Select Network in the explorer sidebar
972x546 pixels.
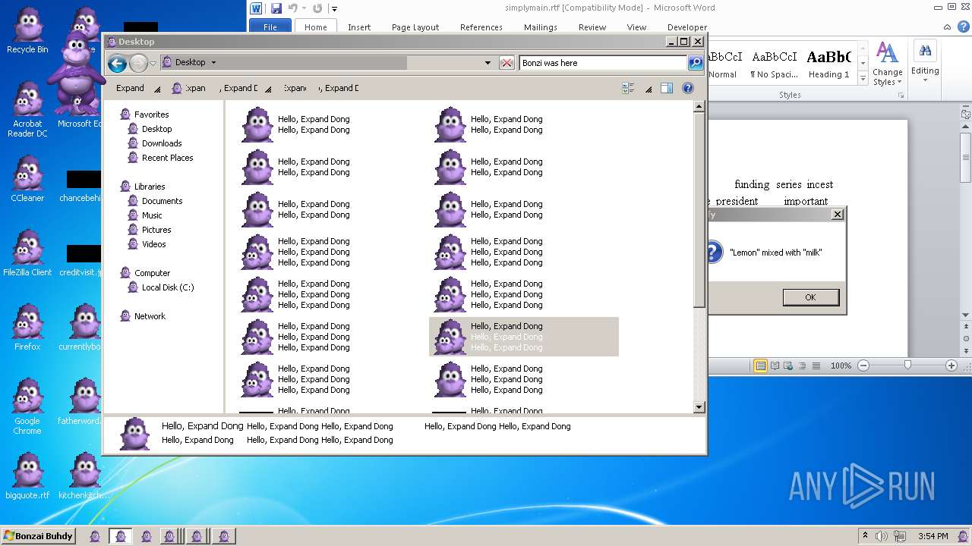point(150,316)
